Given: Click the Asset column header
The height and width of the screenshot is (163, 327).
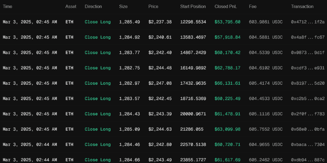Looking at the screenshot, I should 71,6.
